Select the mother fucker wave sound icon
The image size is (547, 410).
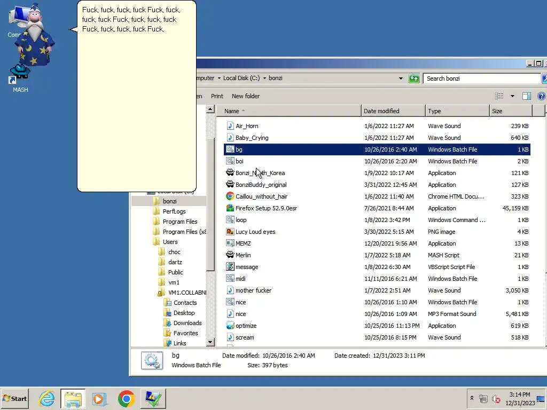click(x=230, y=290)
